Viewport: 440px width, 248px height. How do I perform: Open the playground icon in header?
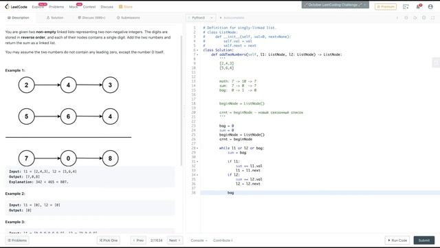[406, 6]
